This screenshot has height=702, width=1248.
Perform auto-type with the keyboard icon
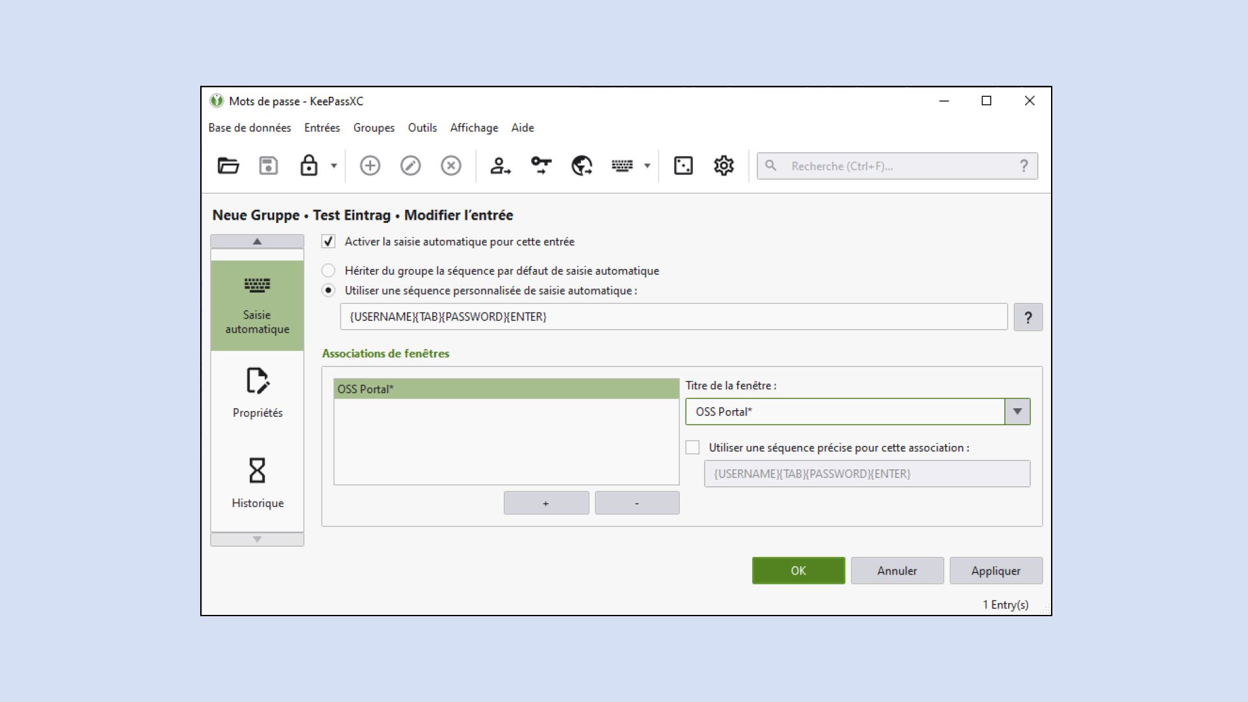click(621, 166)
